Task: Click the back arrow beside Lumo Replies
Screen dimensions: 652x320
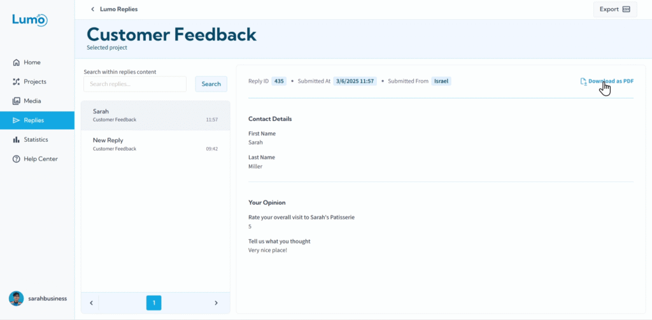Action: coord(92,9)
